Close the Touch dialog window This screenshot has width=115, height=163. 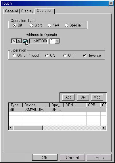coord(111,3)
